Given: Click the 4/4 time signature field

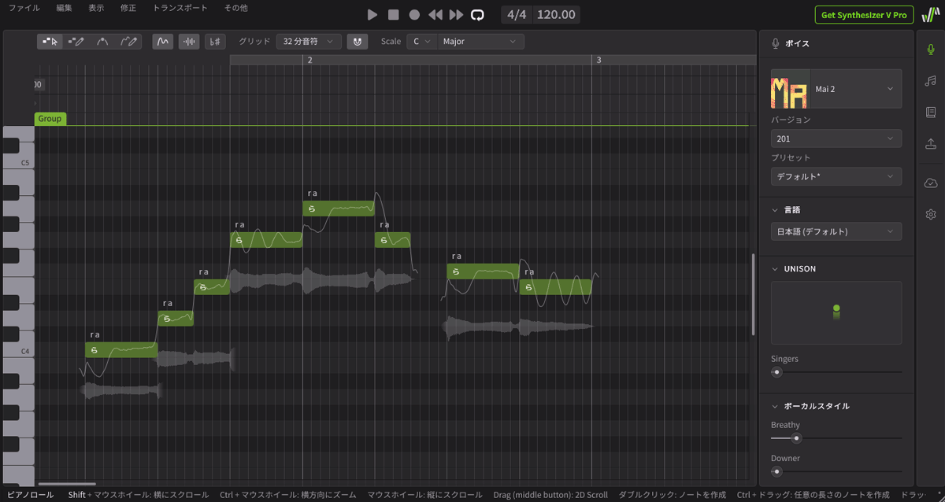Looking at the screenshot, I should (517, 14).
